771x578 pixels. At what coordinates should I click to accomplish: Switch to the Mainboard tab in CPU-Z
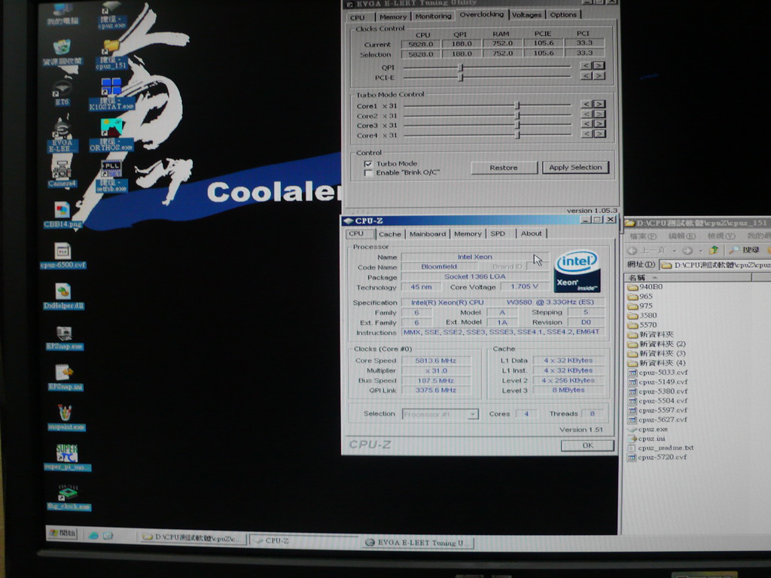coord(428,234)
